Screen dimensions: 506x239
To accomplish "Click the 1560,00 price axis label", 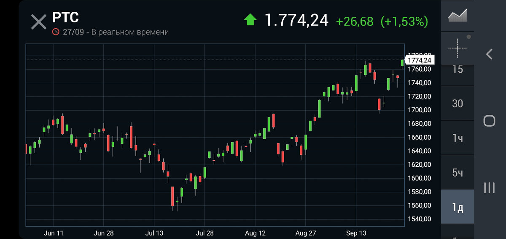I will point(419,205).
